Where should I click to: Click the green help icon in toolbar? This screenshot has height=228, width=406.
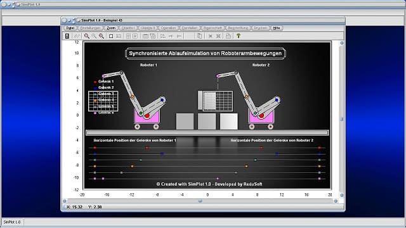point(239,36)
